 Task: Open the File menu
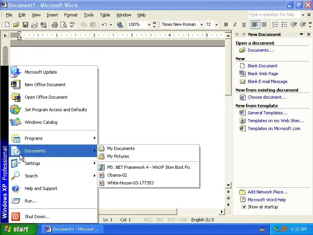click(x=9, y=15)
